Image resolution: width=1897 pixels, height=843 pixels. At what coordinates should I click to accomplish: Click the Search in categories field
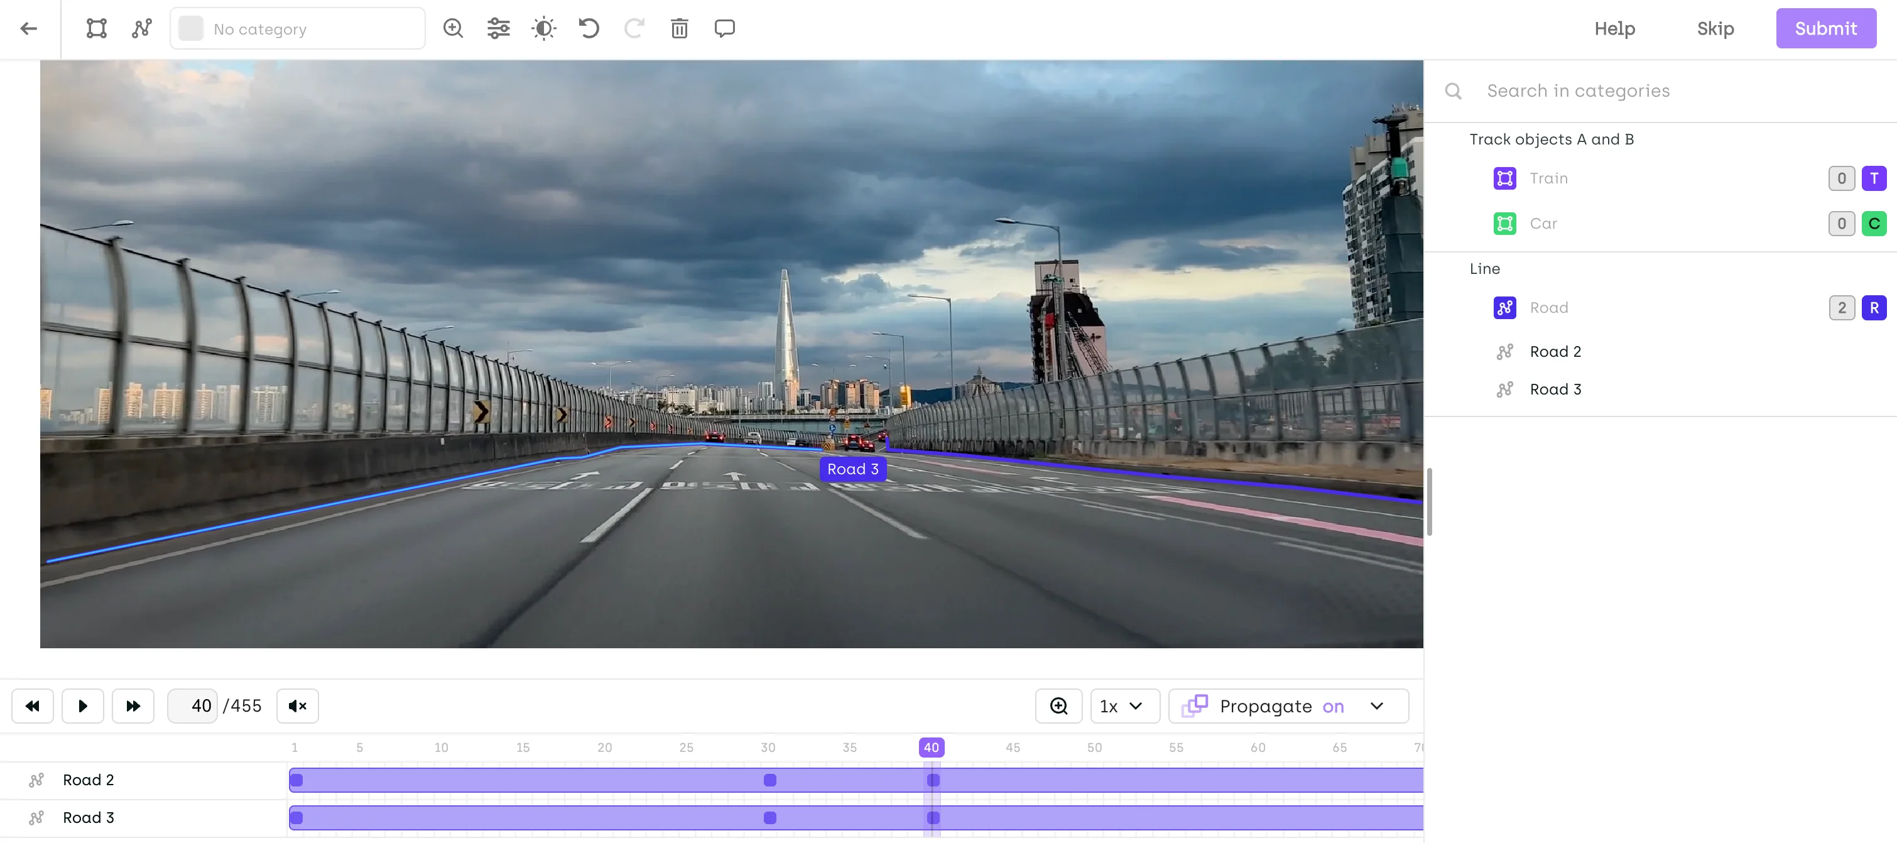pyautogui.click(x=1577, y=90)
